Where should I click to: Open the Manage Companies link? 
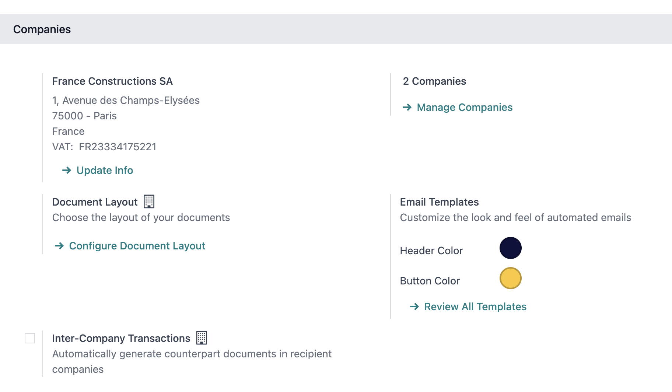point(464,107)
